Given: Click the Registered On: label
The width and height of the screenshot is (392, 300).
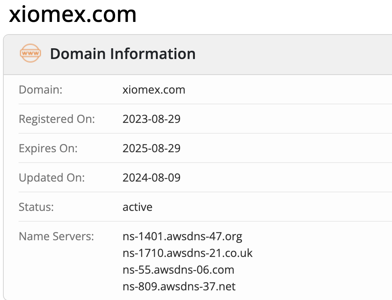Looking at the screenshot, I should 57,119.
